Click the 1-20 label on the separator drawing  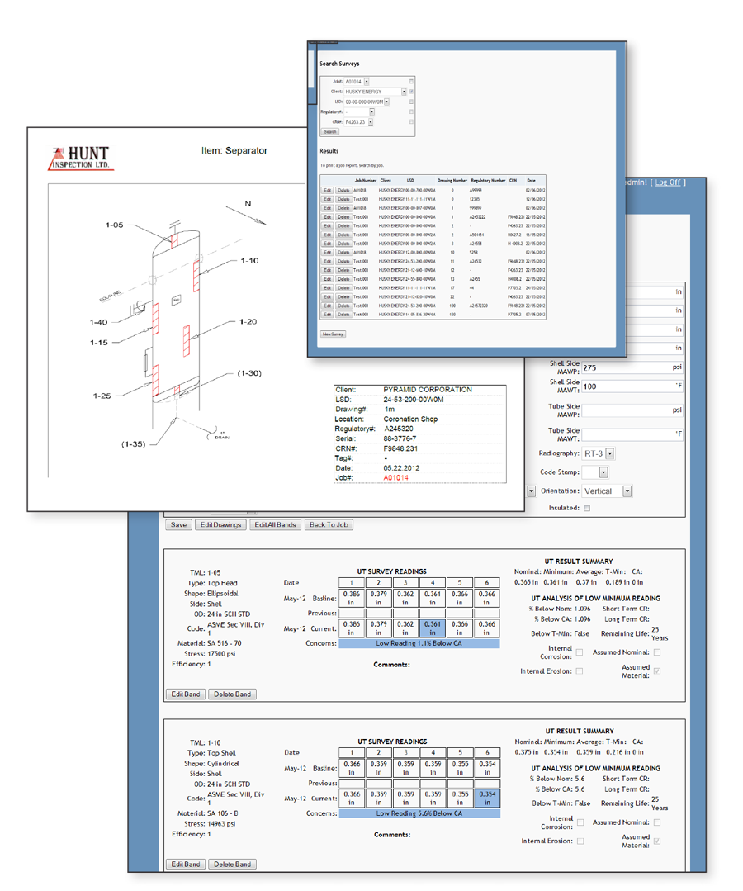(x=248, y=321)
